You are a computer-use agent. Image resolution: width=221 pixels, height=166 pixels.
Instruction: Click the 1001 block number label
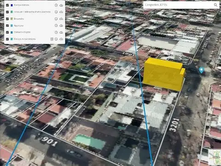(128, 54)
